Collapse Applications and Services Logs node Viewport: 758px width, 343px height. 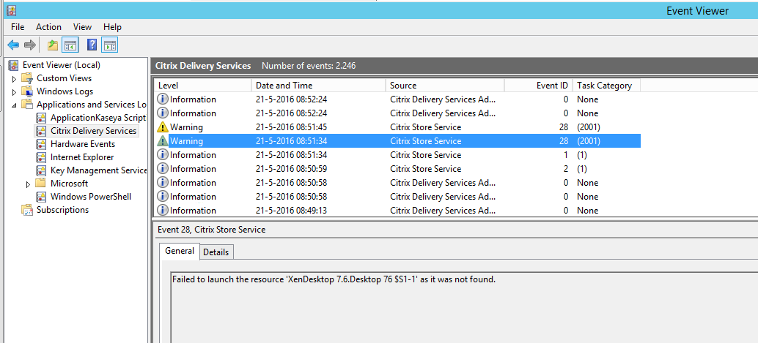14,105
